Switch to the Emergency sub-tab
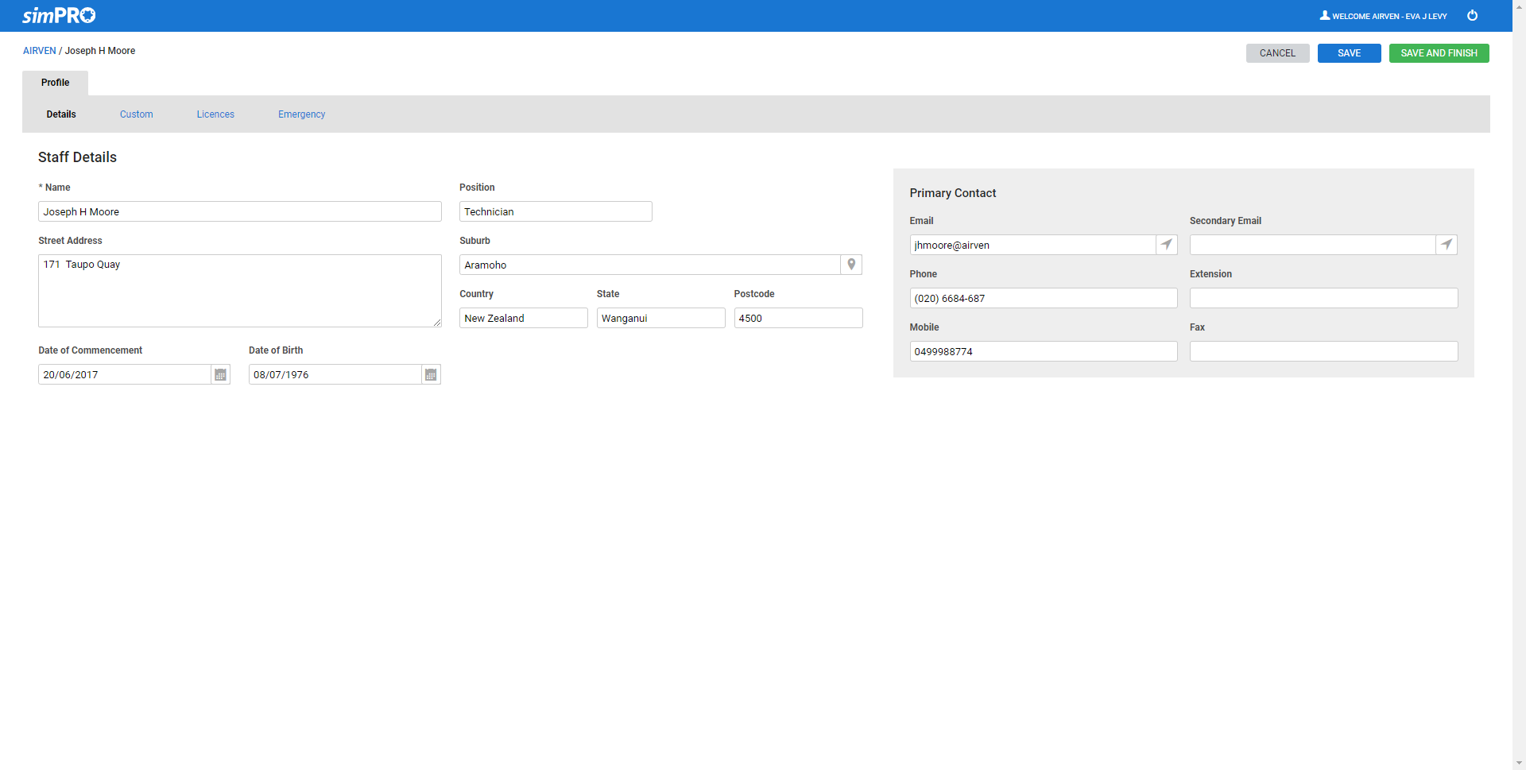The image size is (1526, 770). [x=301, y=114]
